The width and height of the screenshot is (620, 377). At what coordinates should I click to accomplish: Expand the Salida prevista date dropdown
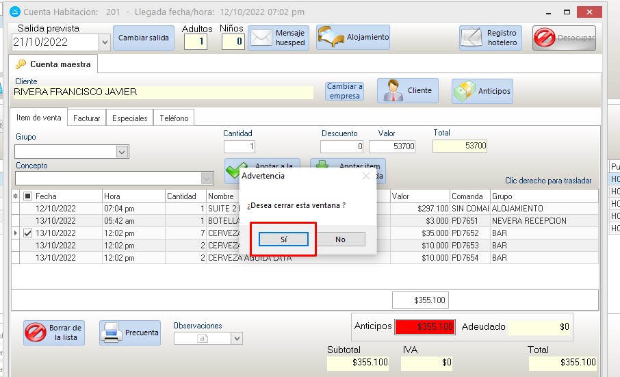coord(105,42)
